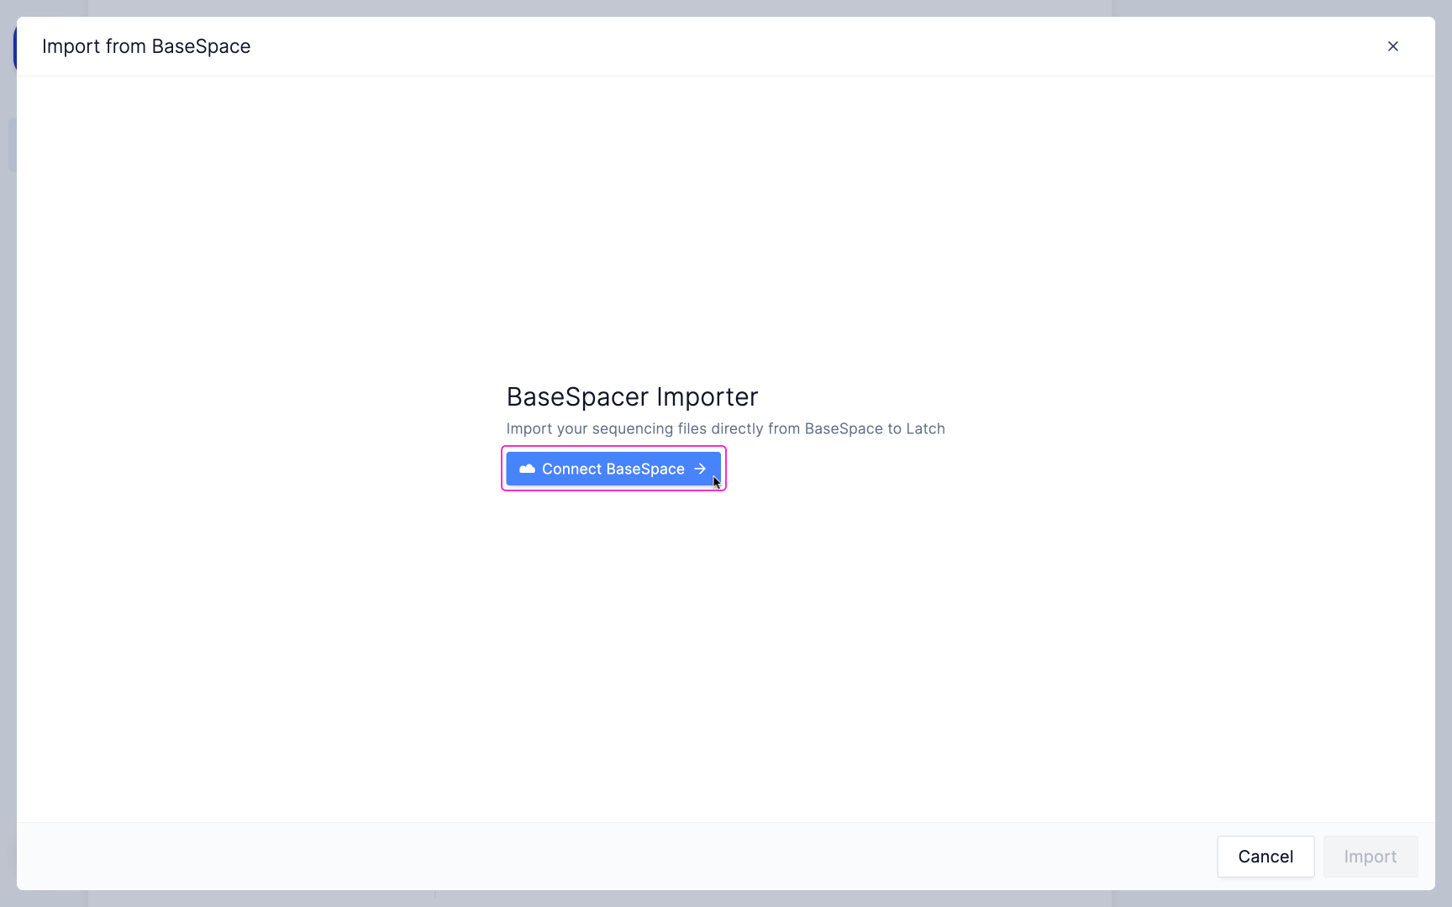The height and width of the screenshot is (907, 1452).
Task: Click the BaseSpacer Importer heading
Action: click(x=632, y=396)
